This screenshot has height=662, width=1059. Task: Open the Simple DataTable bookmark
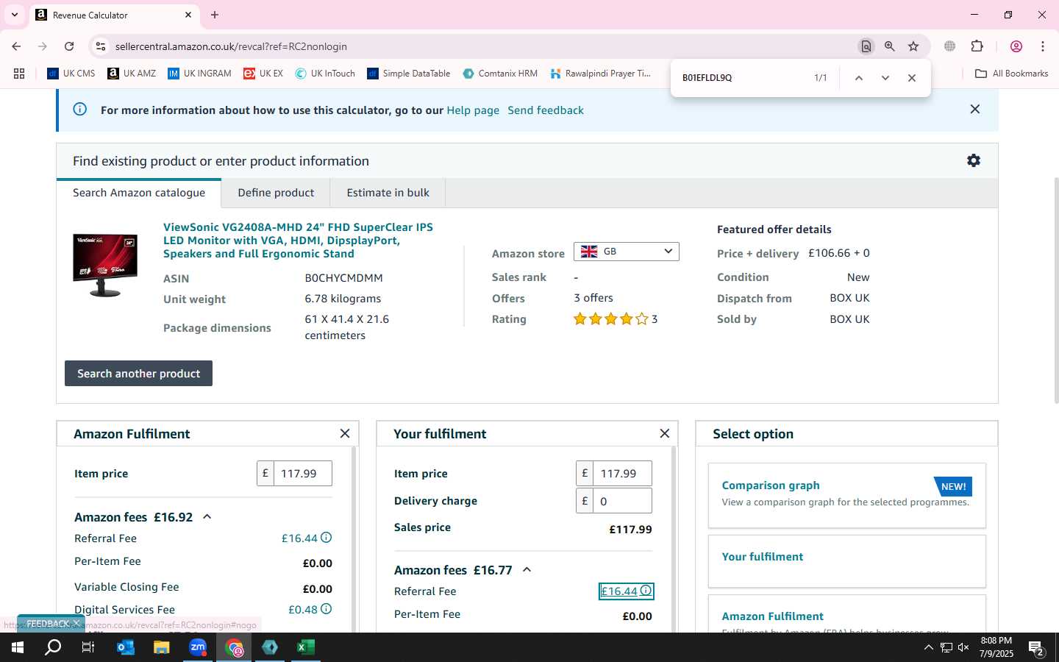409,74
